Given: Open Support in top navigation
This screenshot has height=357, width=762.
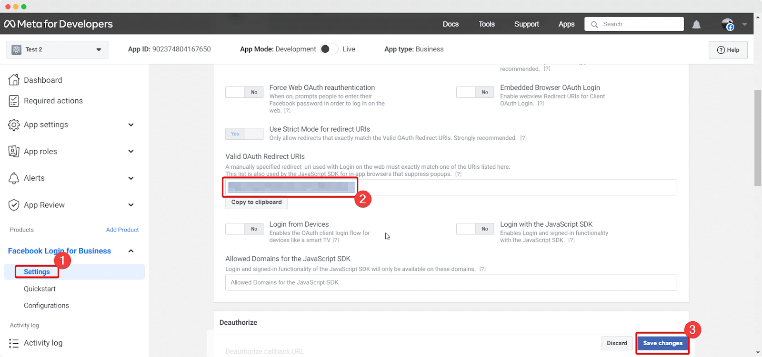Looking at the screenshot, I should pyautogui.click(x=527, y=24).
